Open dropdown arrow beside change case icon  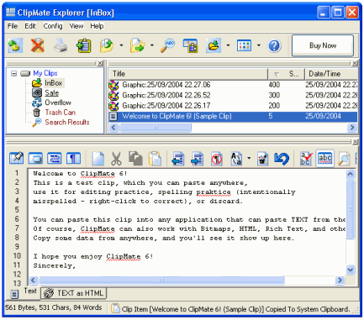[249, 158]
